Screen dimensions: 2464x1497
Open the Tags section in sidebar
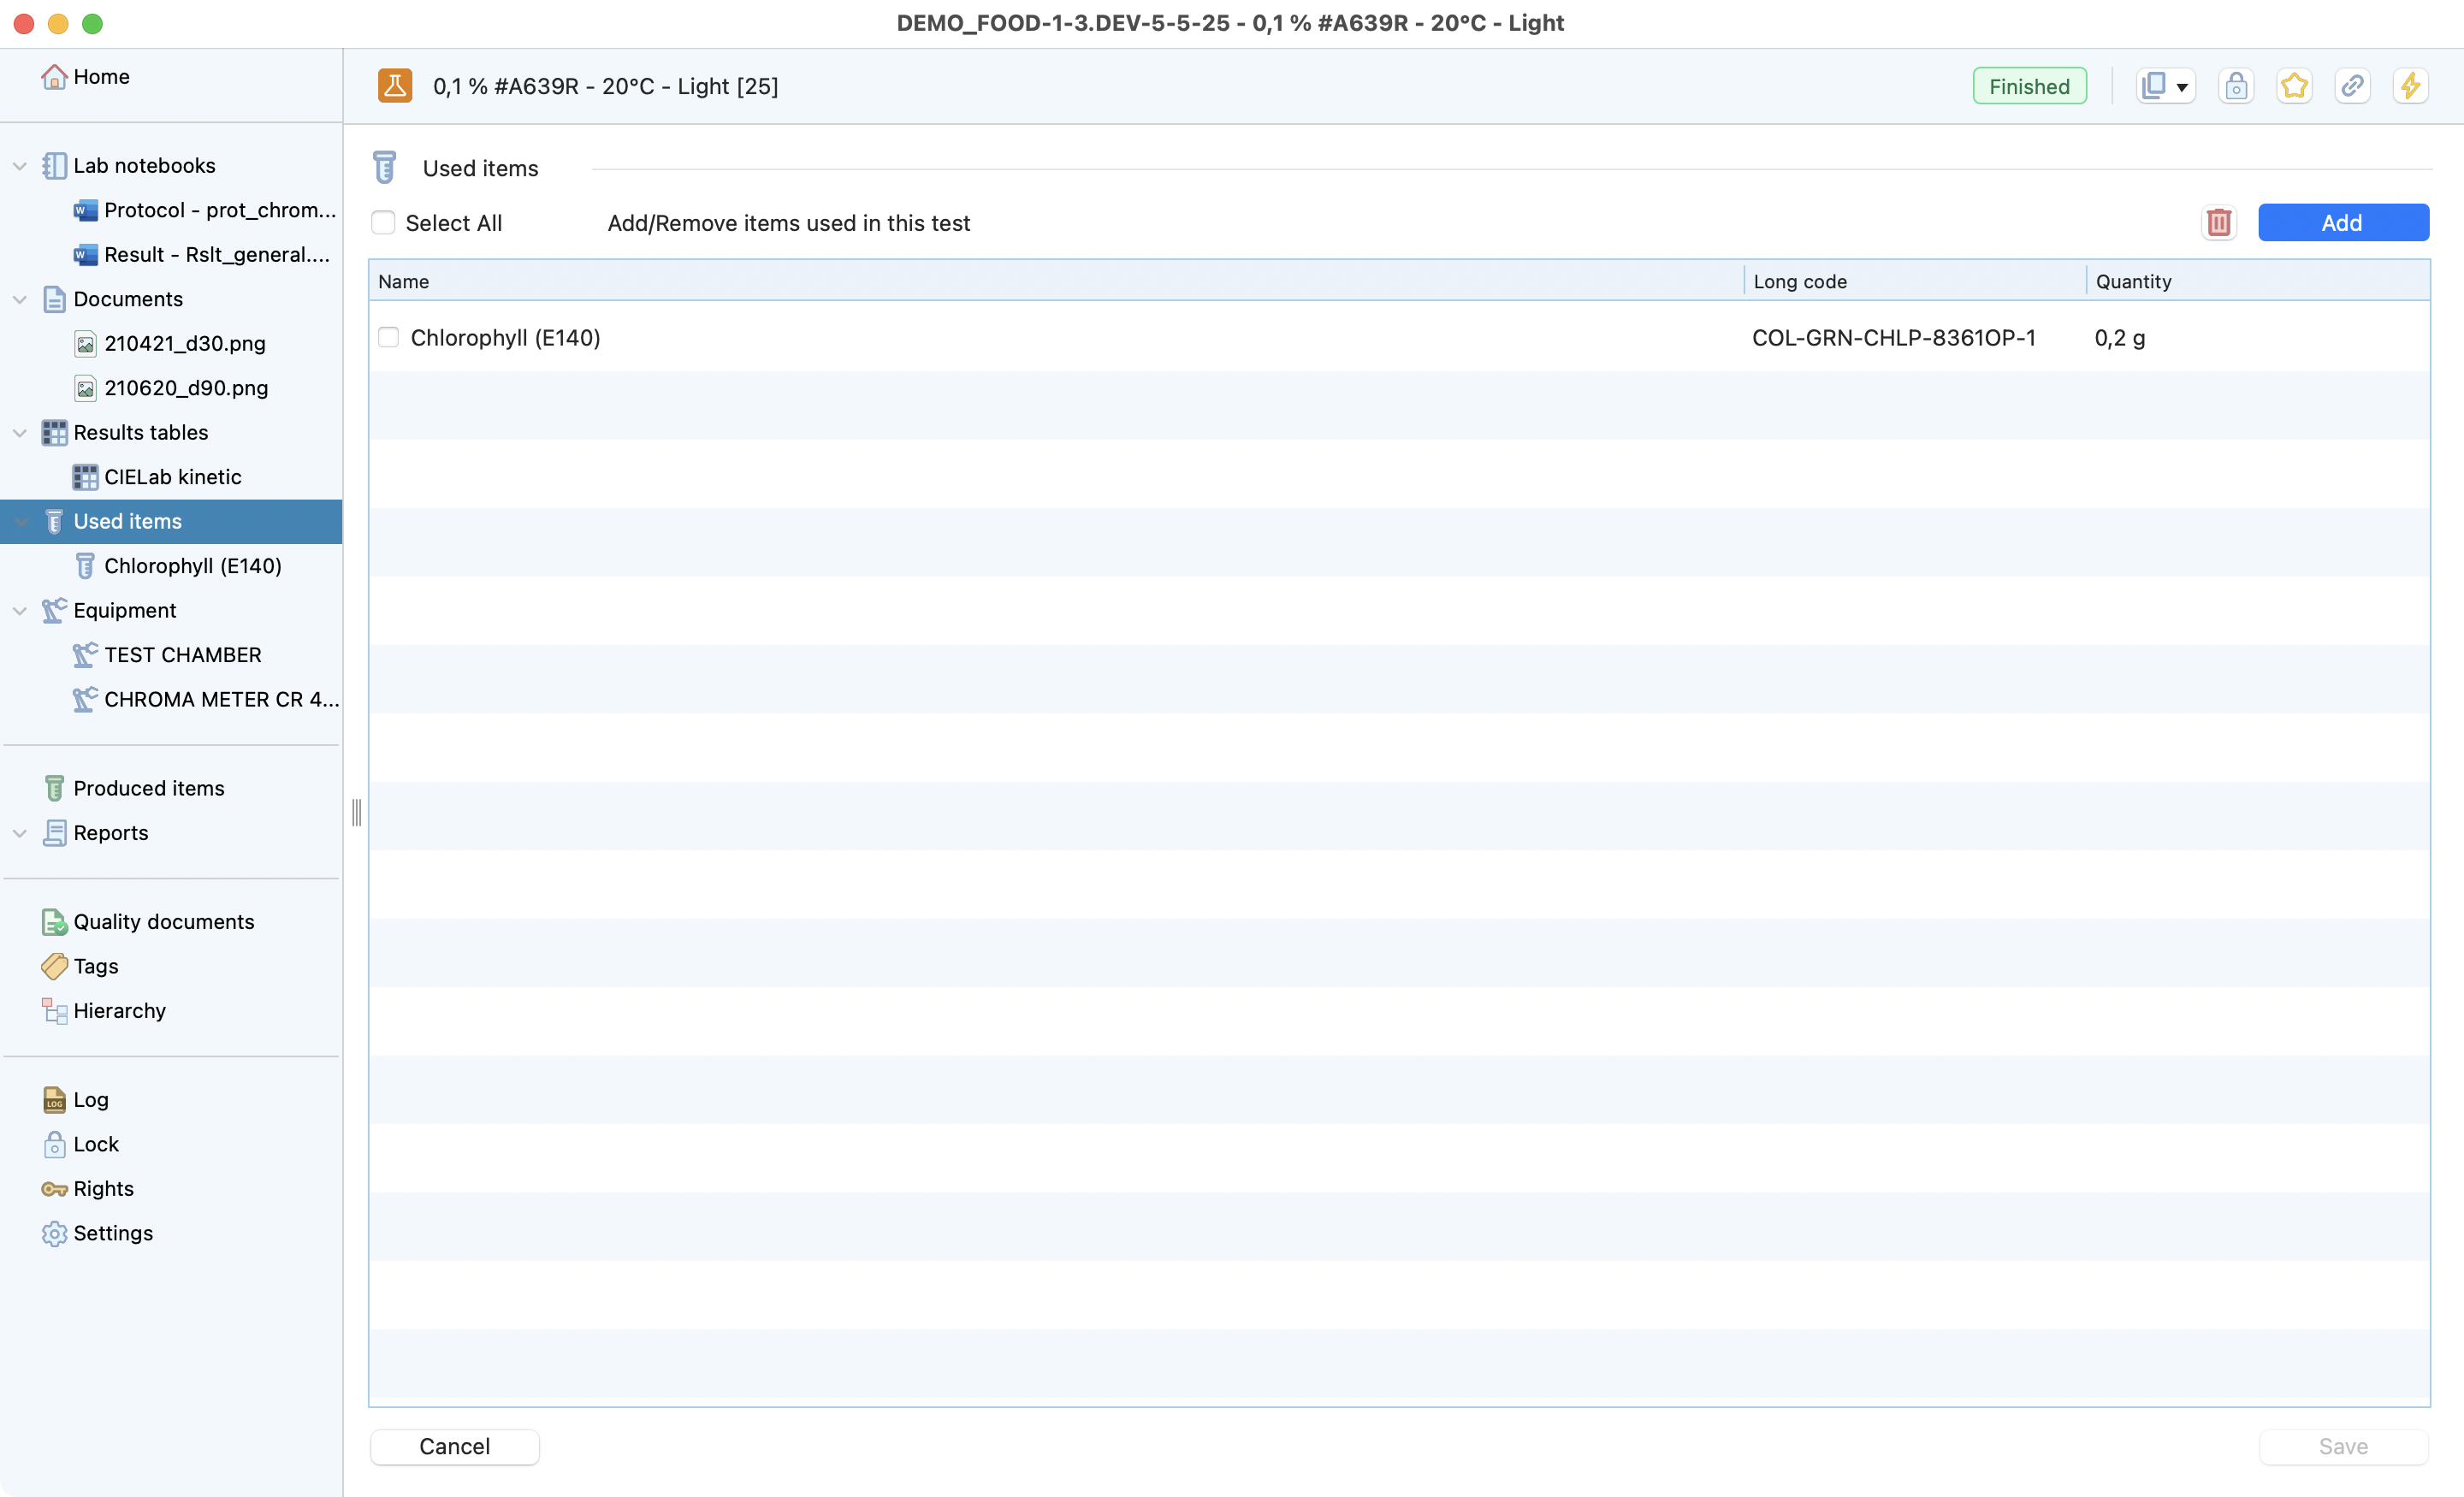click(x=95, y=966)
